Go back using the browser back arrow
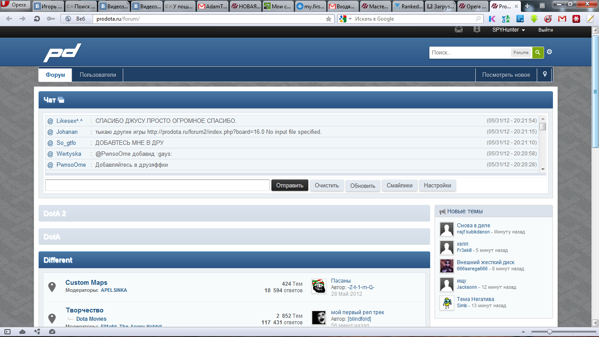 coord(9,19)
